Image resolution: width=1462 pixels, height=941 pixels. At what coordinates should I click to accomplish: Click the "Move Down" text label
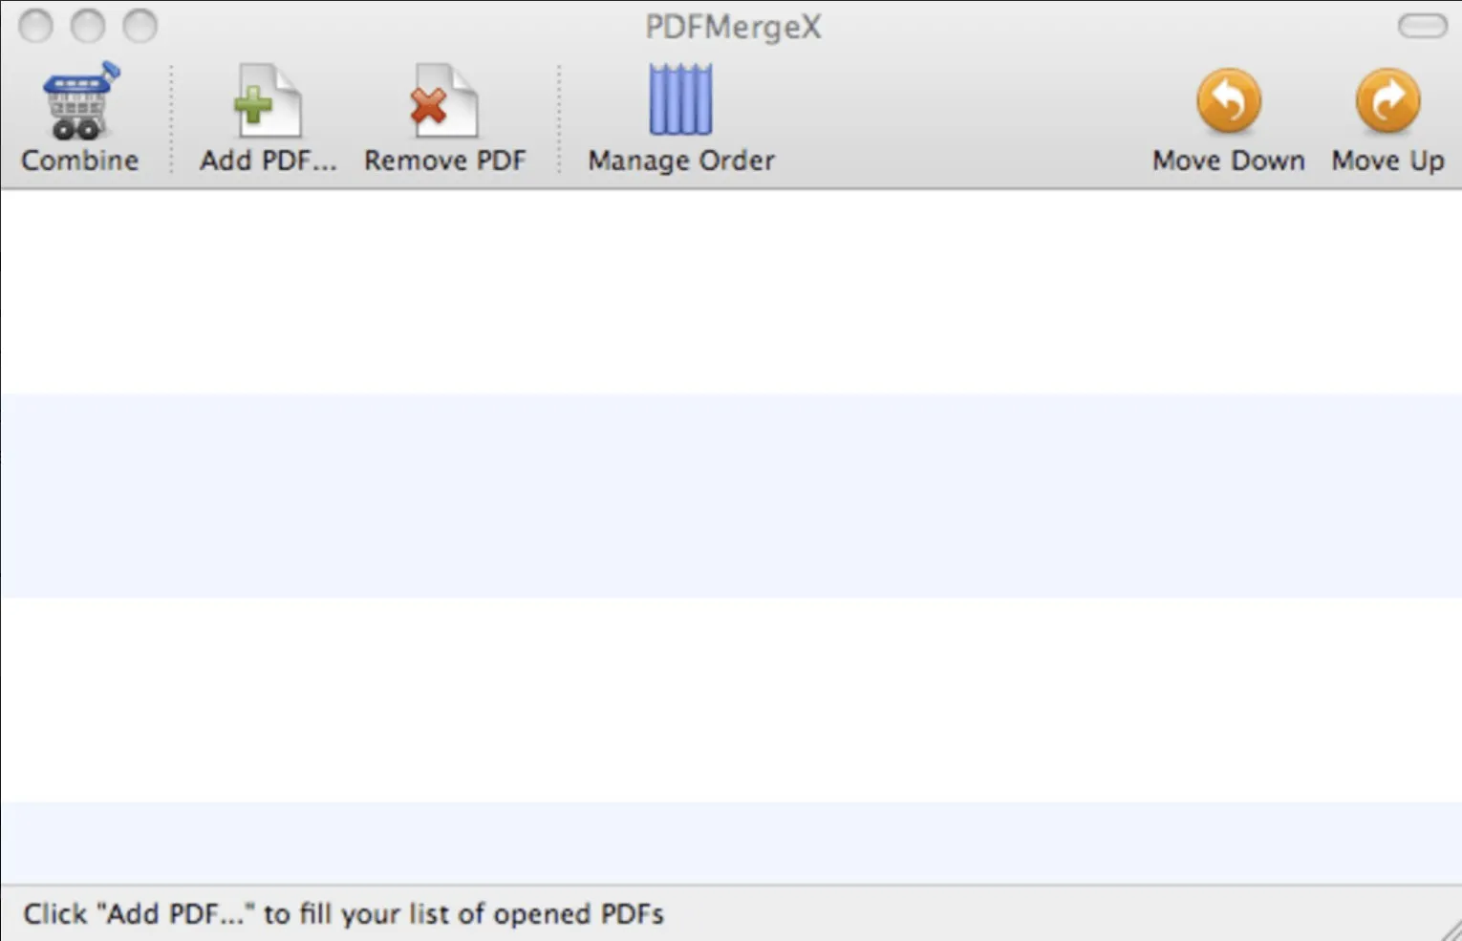pyautogui.click(x=1228, y=160)
